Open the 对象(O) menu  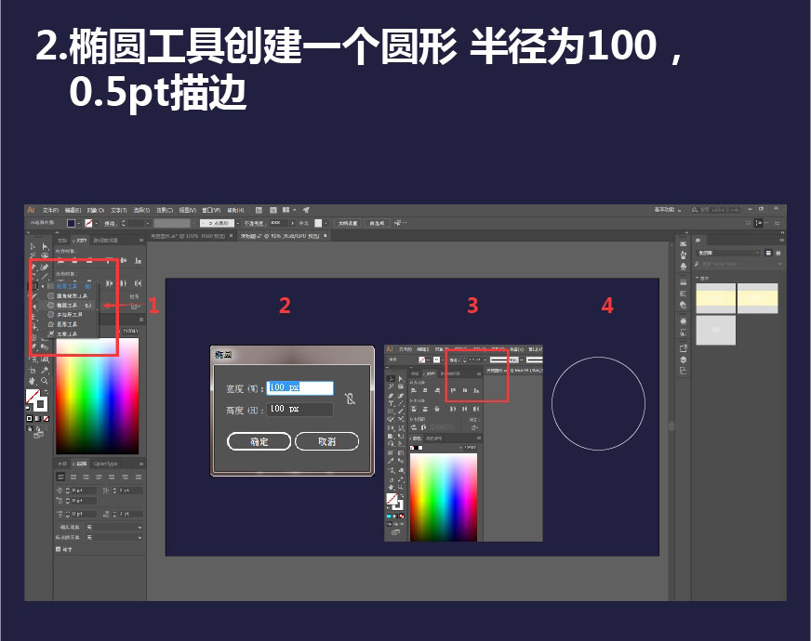(96, 210)
